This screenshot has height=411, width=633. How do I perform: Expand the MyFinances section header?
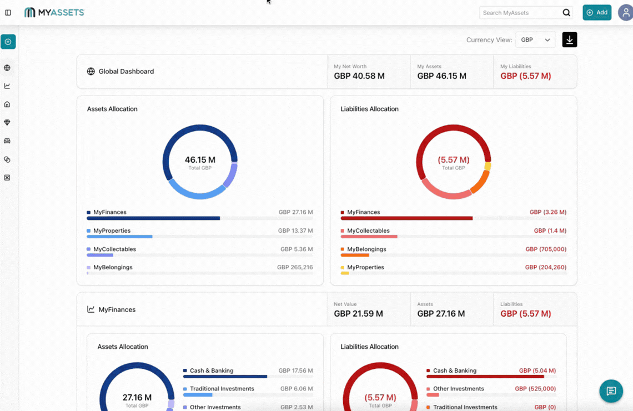click(x=117, y=309)
